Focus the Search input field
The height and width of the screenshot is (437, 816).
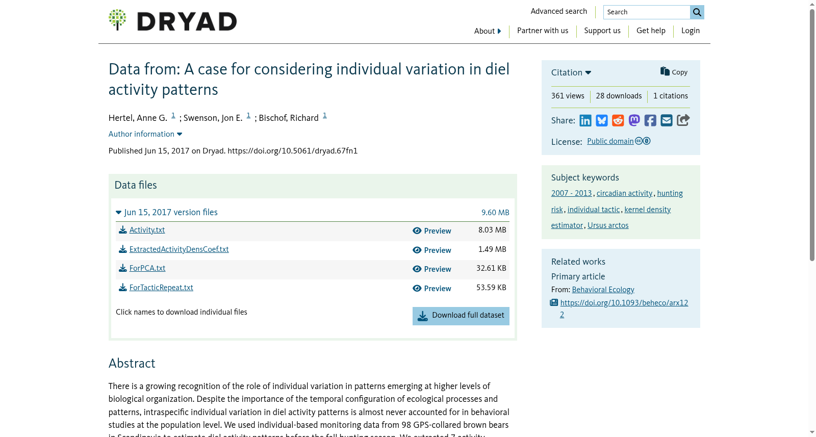[x=647, y=12]
